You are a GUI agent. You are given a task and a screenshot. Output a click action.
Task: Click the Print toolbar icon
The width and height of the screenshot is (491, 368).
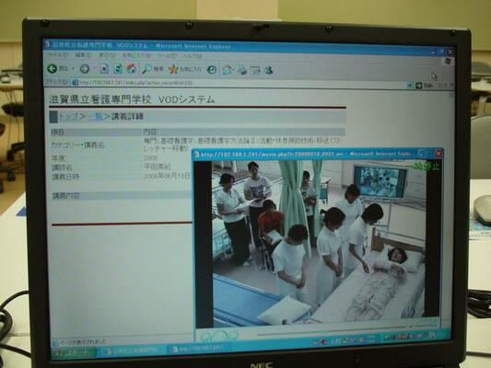(242, 70)
